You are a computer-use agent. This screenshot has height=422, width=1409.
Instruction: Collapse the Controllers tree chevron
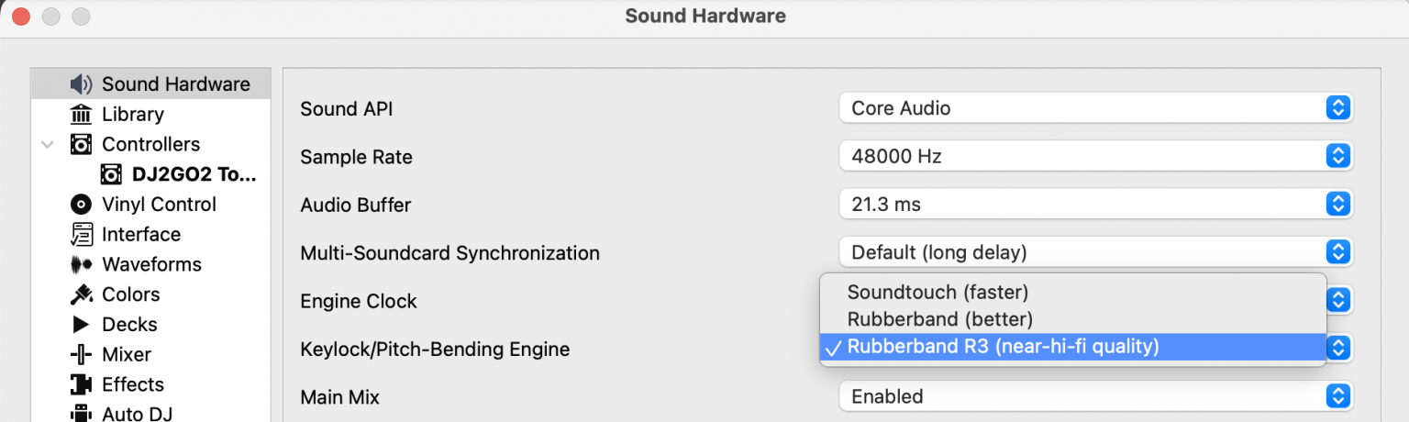click(x=48, y=145)
